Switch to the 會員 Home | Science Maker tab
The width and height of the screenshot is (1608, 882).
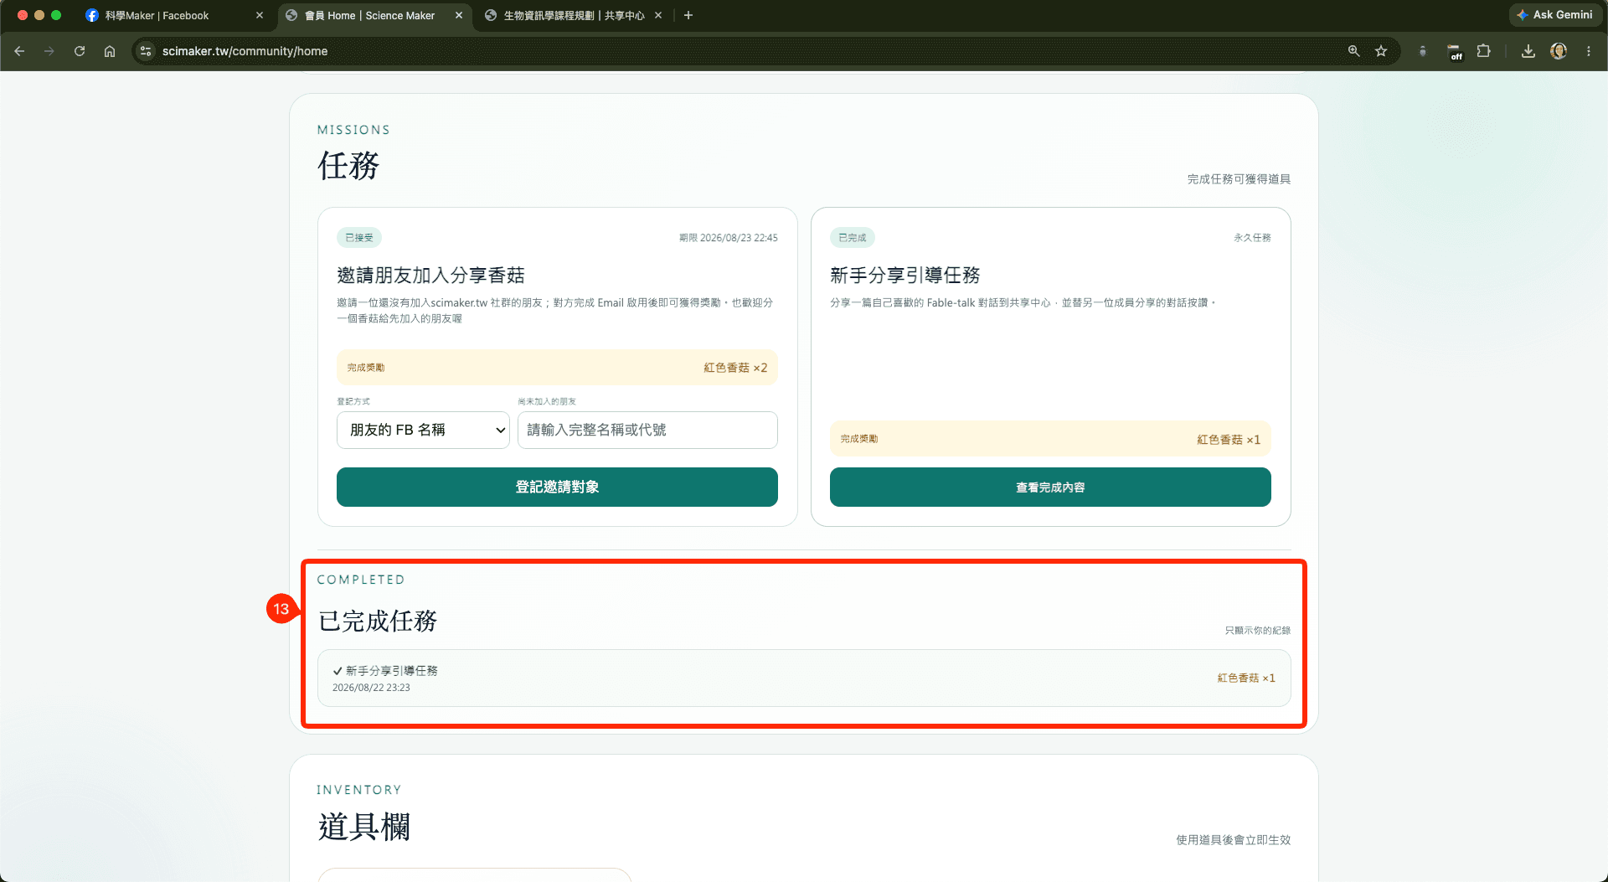[369, 15]
